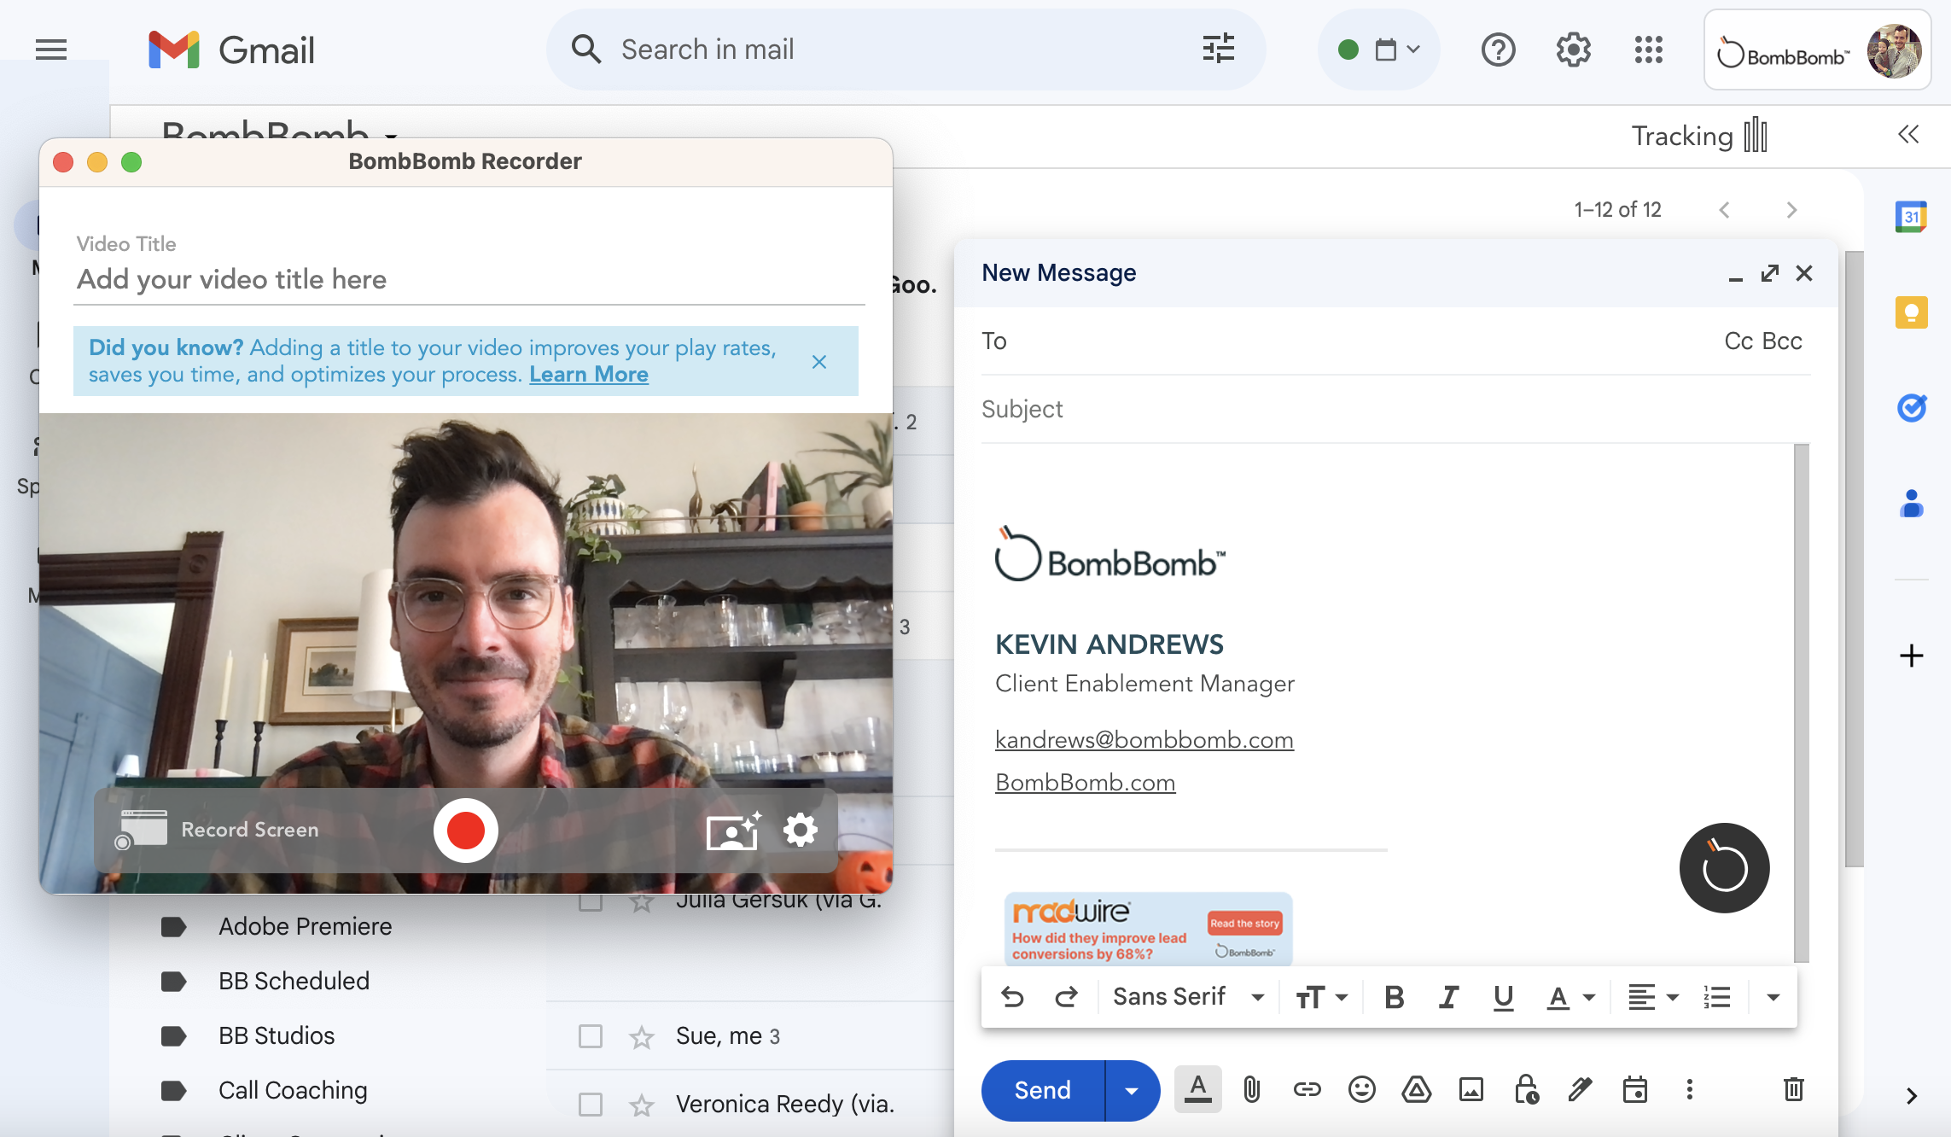Open Gmail settings gear icon

coord(1573,50)
